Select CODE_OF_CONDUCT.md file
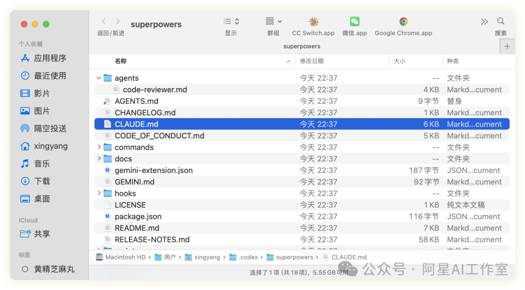 (302, 136)
